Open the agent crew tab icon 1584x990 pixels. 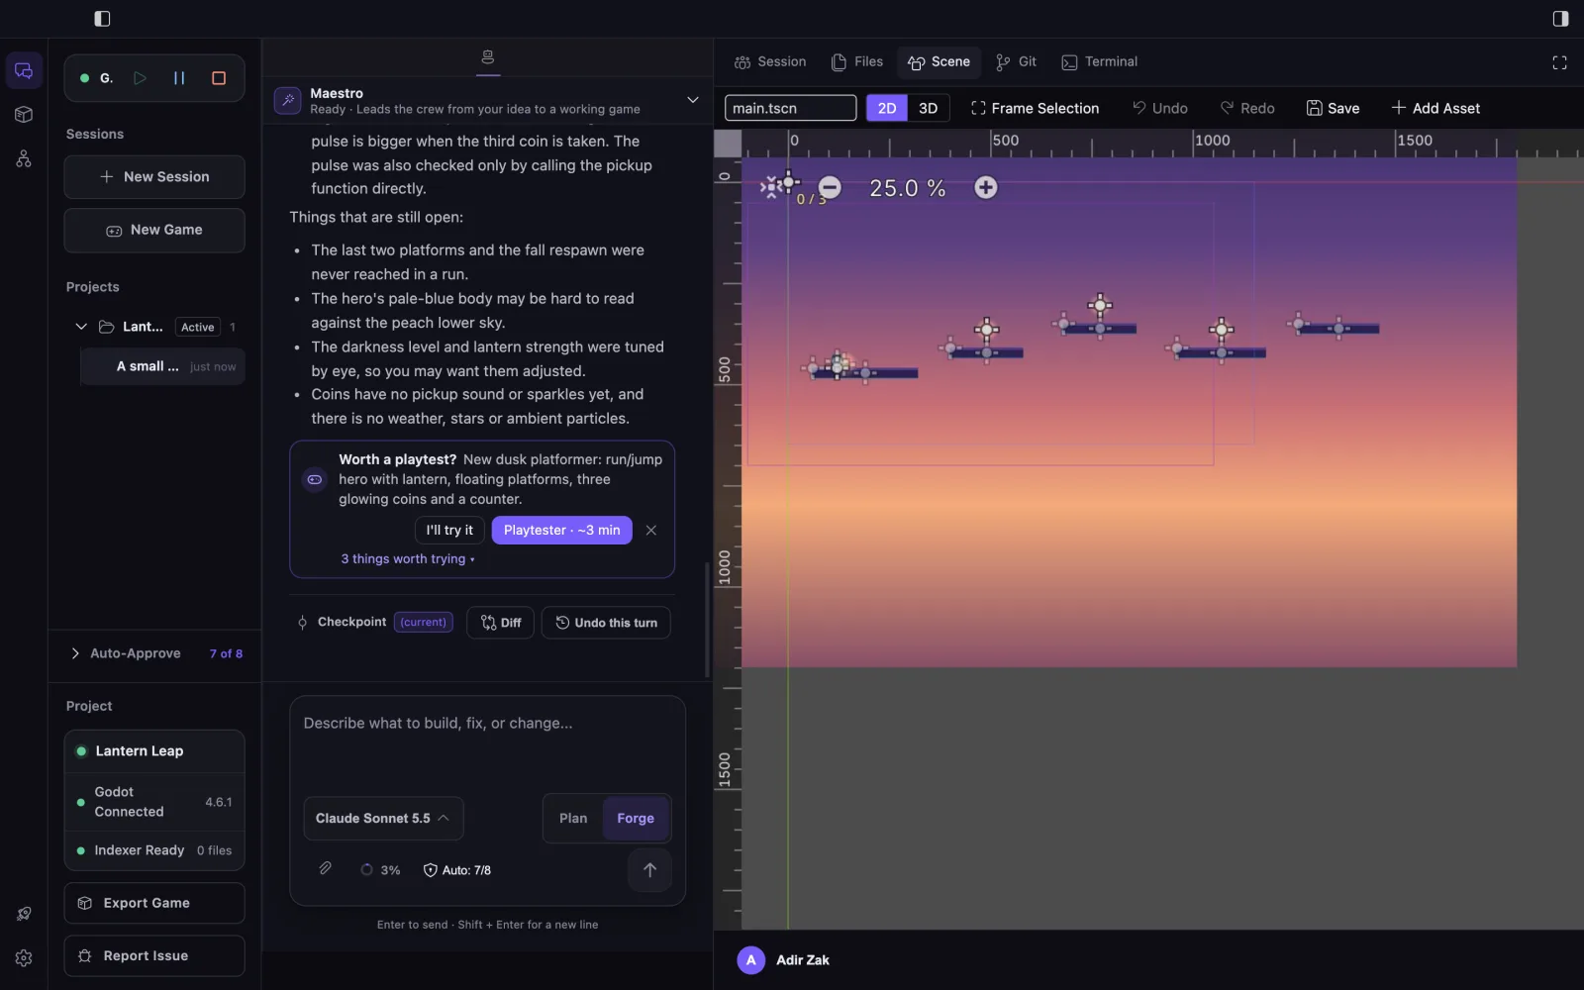click(487, 57)
